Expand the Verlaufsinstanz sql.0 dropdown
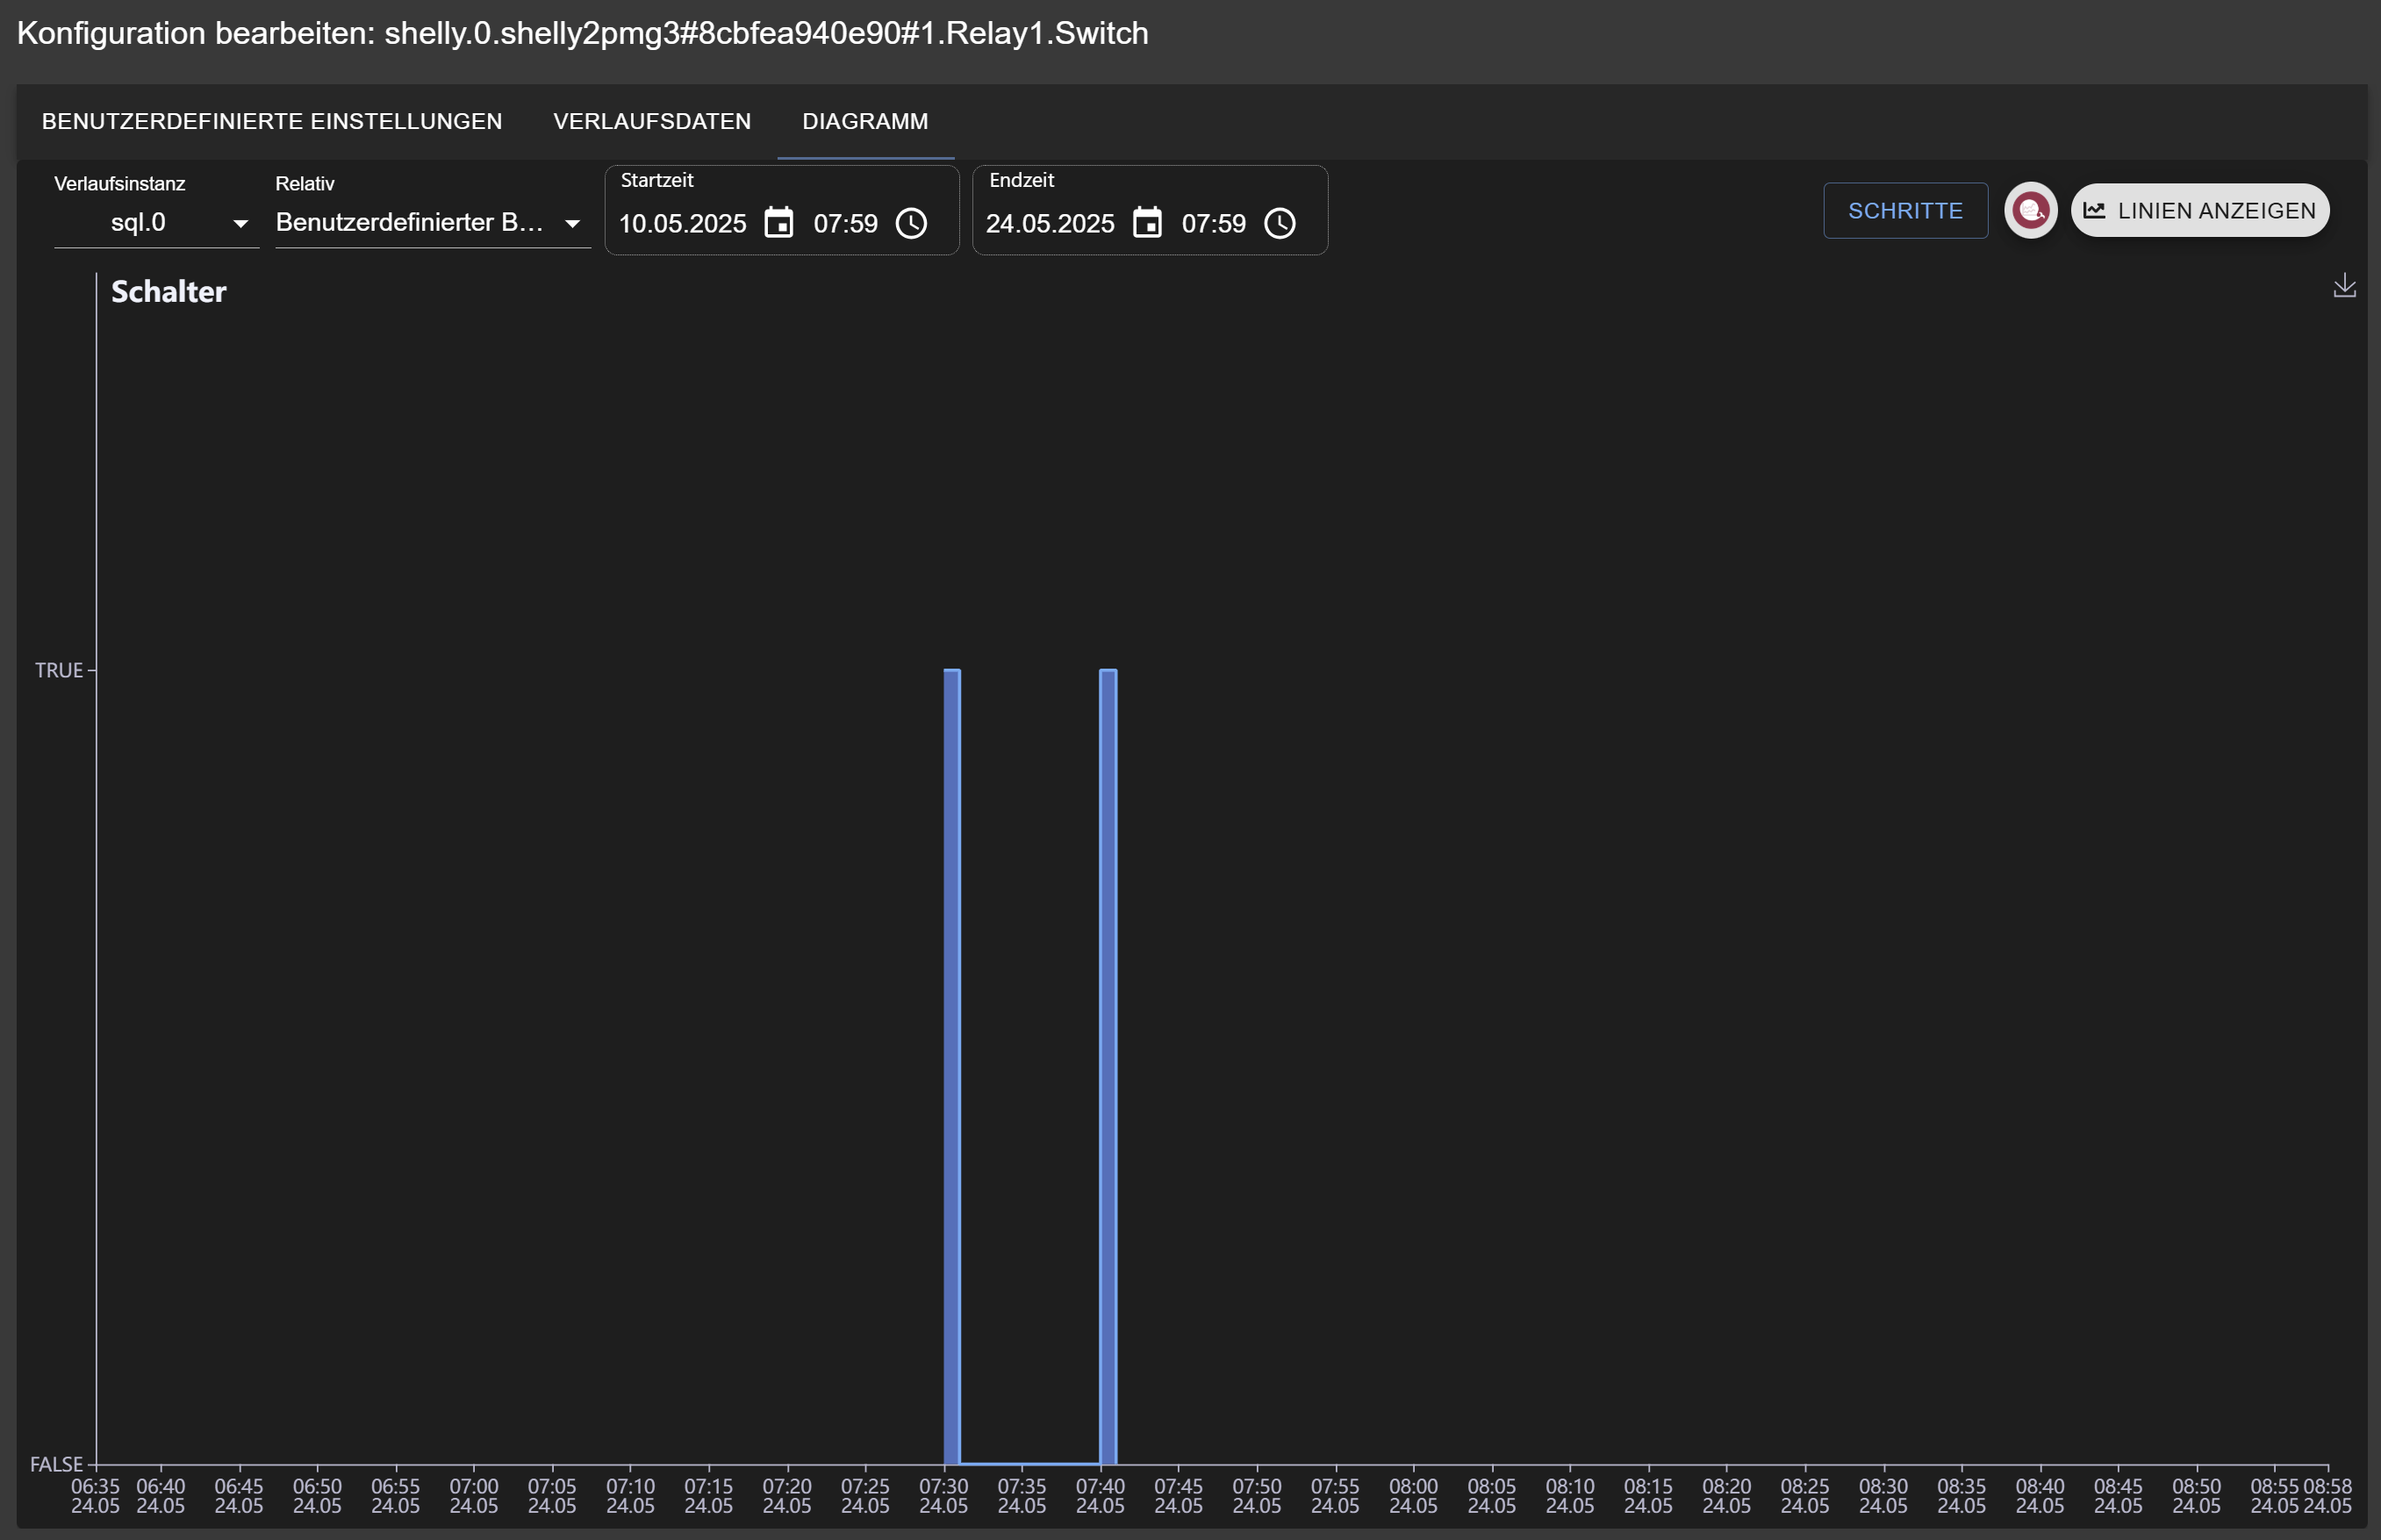 coord(150,223)
